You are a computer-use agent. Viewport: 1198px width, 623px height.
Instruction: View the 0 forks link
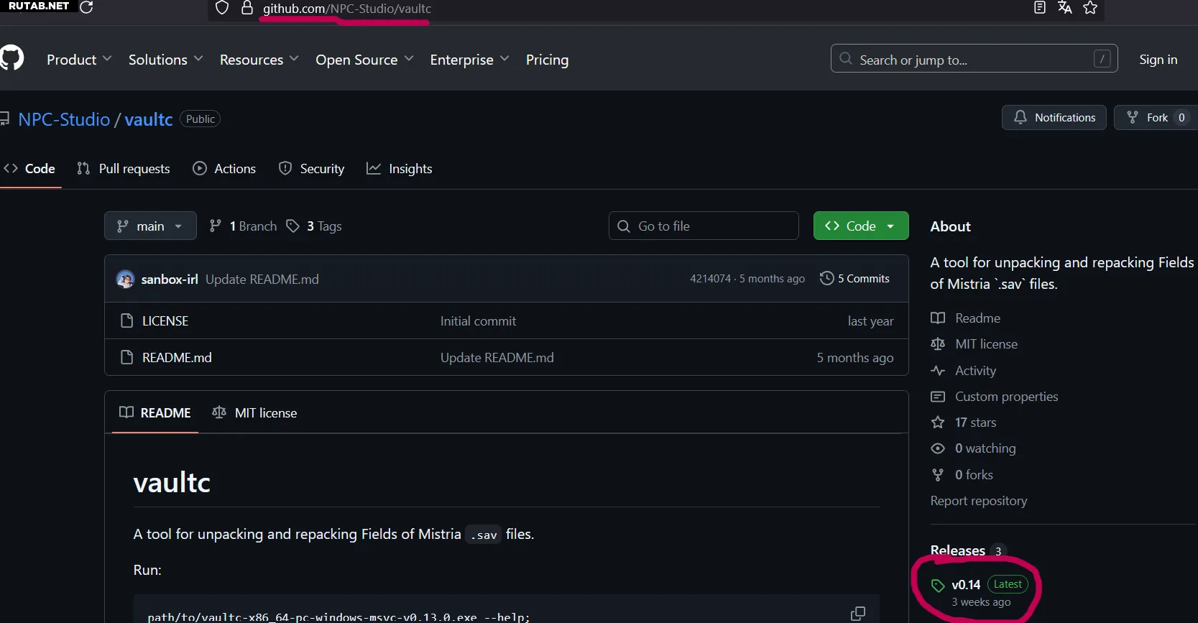974,474
